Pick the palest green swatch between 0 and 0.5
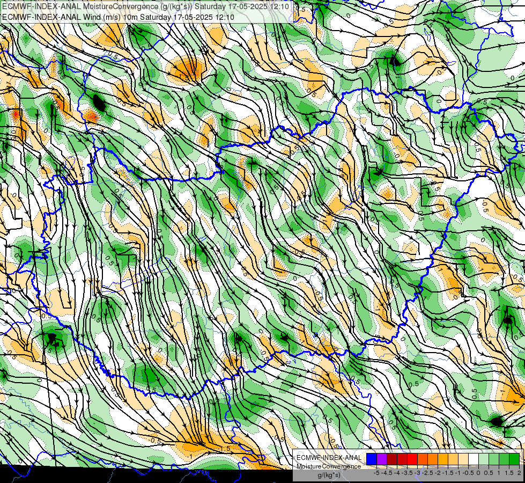 click(484, 459)
